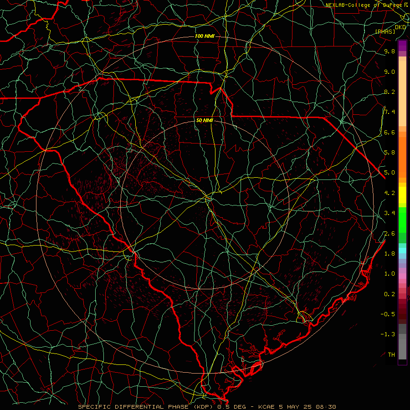Image resolution: width=410 pixels, height=410 pixels.
Task: Click the 100 NMI range ring label
Action: tap(205, 36)
